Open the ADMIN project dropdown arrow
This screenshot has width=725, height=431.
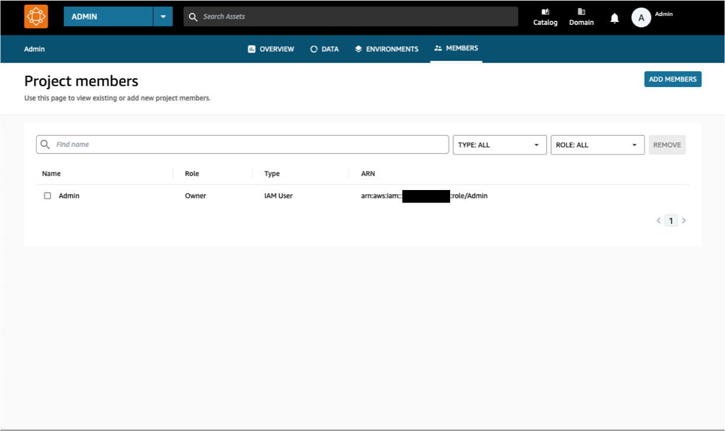point(163,17)
